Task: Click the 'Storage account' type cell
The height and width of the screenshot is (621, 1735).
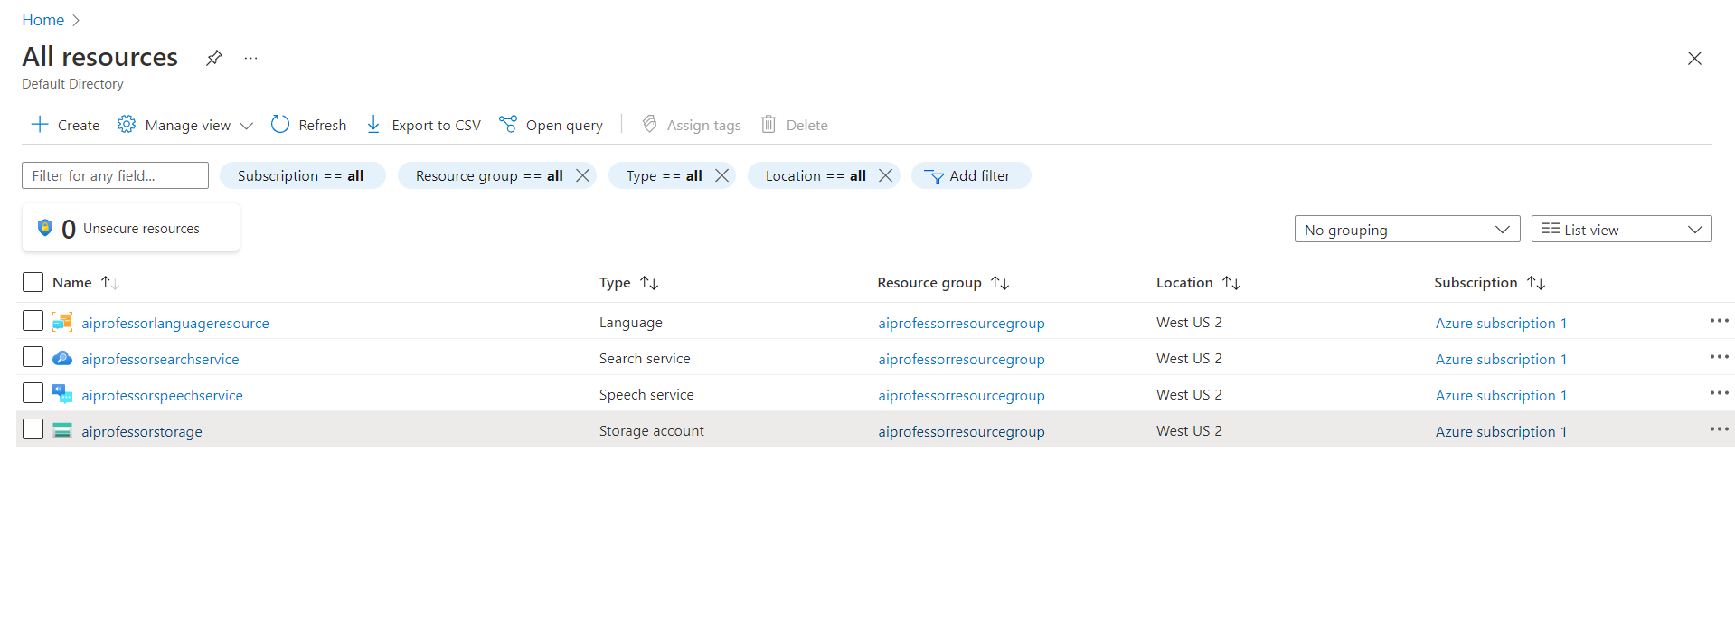Action: [x=651, y=431]
